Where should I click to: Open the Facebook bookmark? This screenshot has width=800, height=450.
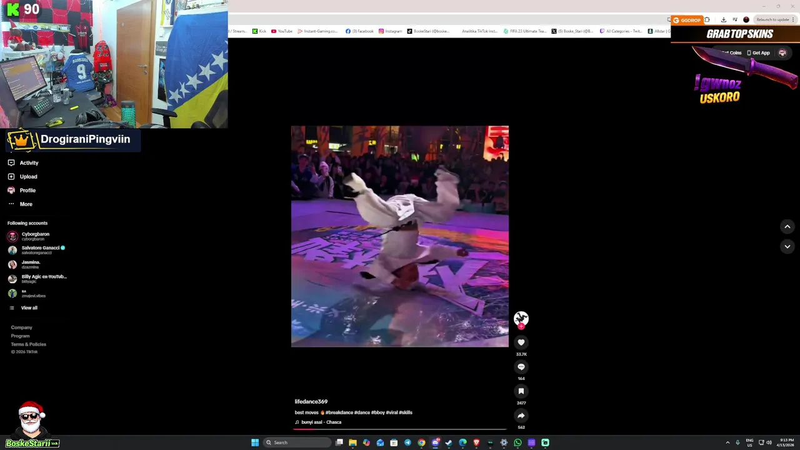pos(359,31)
